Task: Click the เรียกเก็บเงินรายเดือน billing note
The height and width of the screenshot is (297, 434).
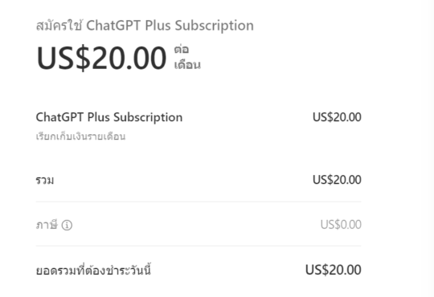Action: pyautogui.click(x=80, y=136)
